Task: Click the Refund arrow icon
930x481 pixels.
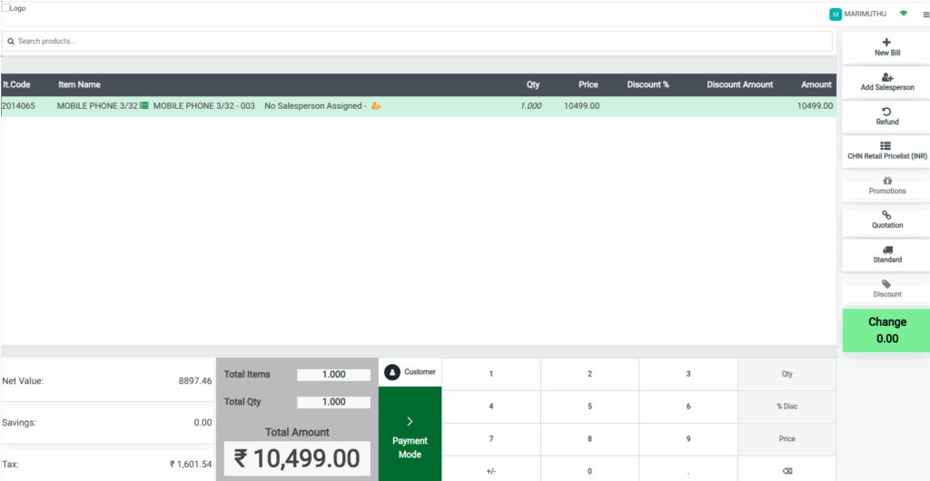Action: [886, 112]
